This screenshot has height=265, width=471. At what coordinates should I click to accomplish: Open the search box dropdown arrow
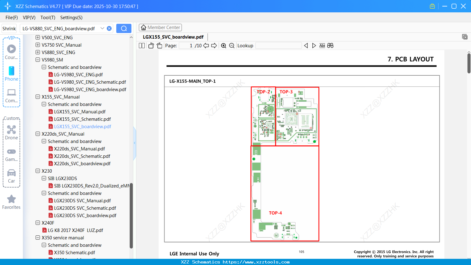point(102,28)
